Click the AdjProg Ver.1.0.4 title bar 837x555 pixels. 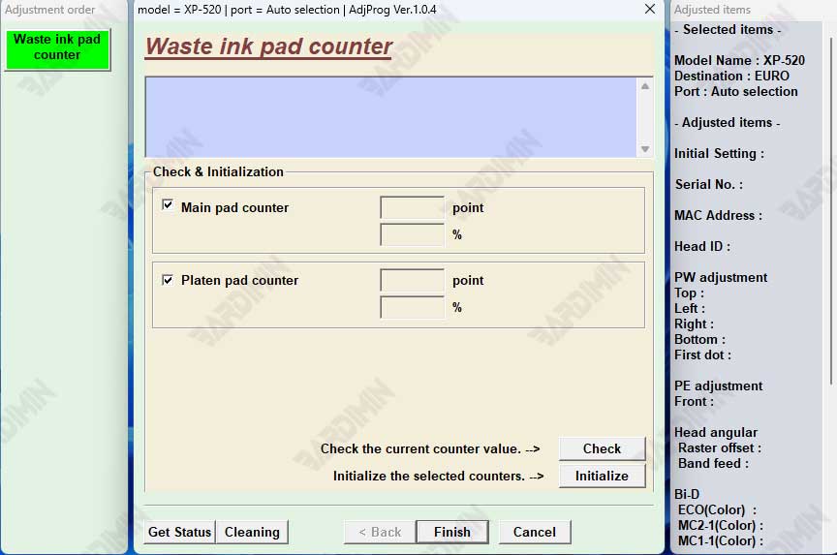point(387,10)
